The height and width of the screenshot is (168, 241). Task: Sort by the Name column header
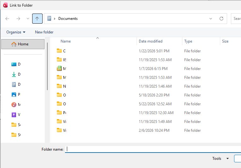66,41
